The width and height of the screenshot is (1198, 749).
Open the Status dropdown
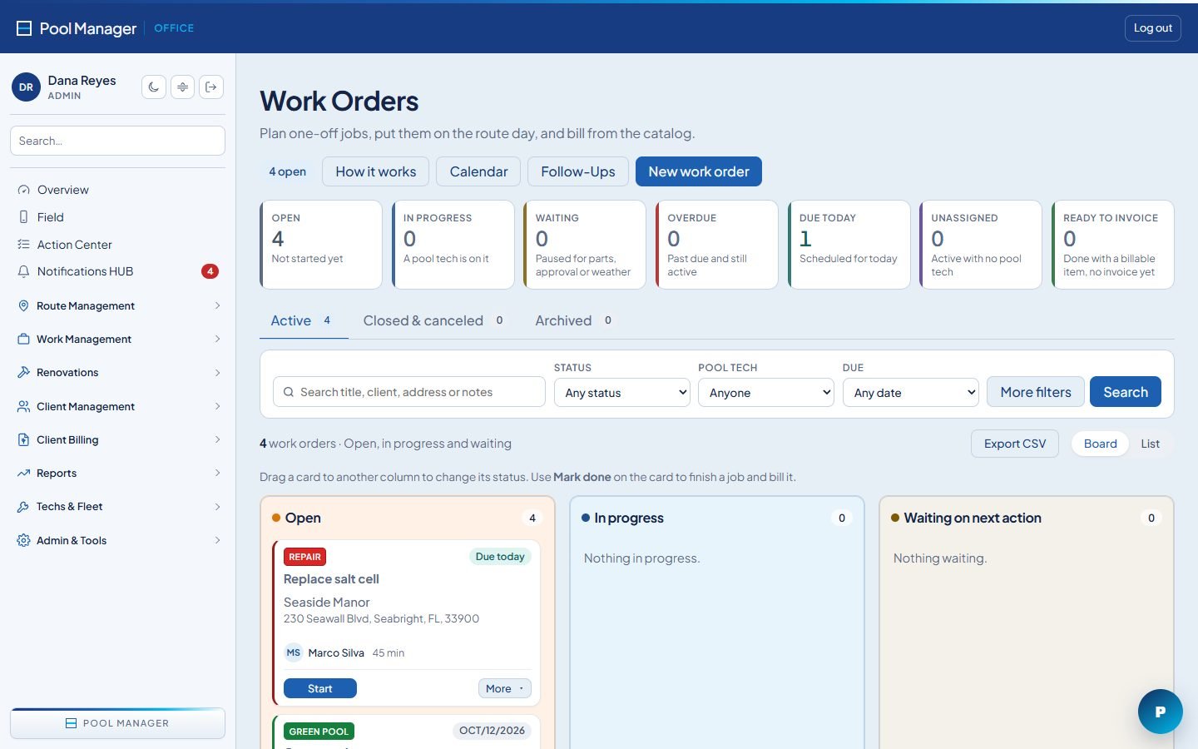622,393
